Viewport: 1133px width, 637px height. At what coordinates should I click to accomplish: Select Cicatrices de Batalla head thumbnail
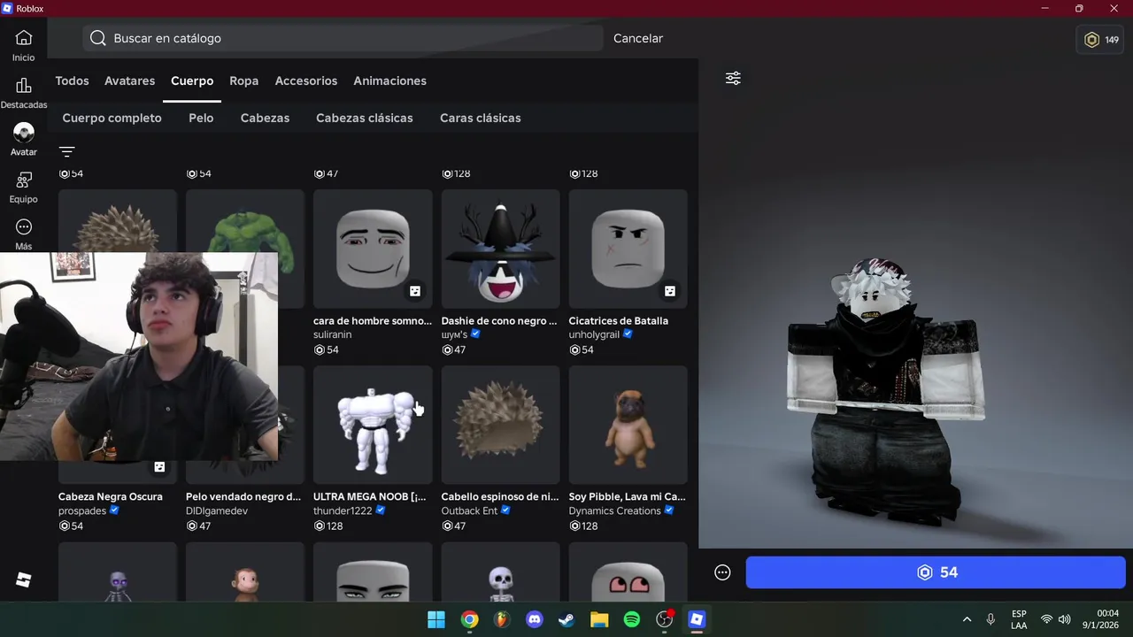coord(628,249)
